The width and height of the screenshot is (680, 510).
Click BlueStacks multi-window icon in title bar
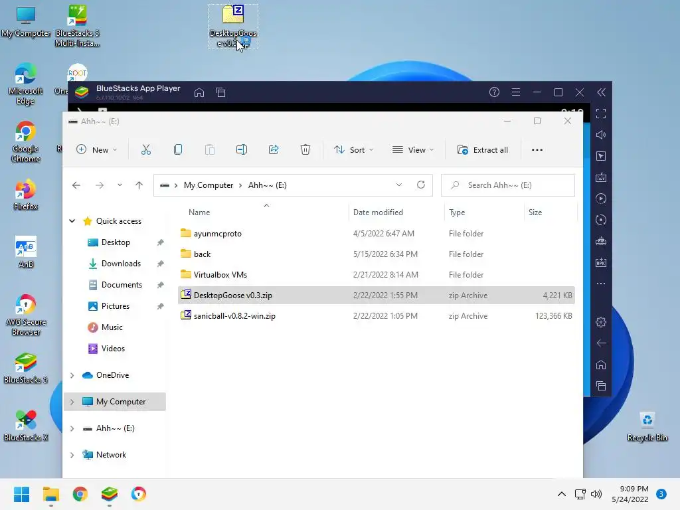click(x=220, y=92)
